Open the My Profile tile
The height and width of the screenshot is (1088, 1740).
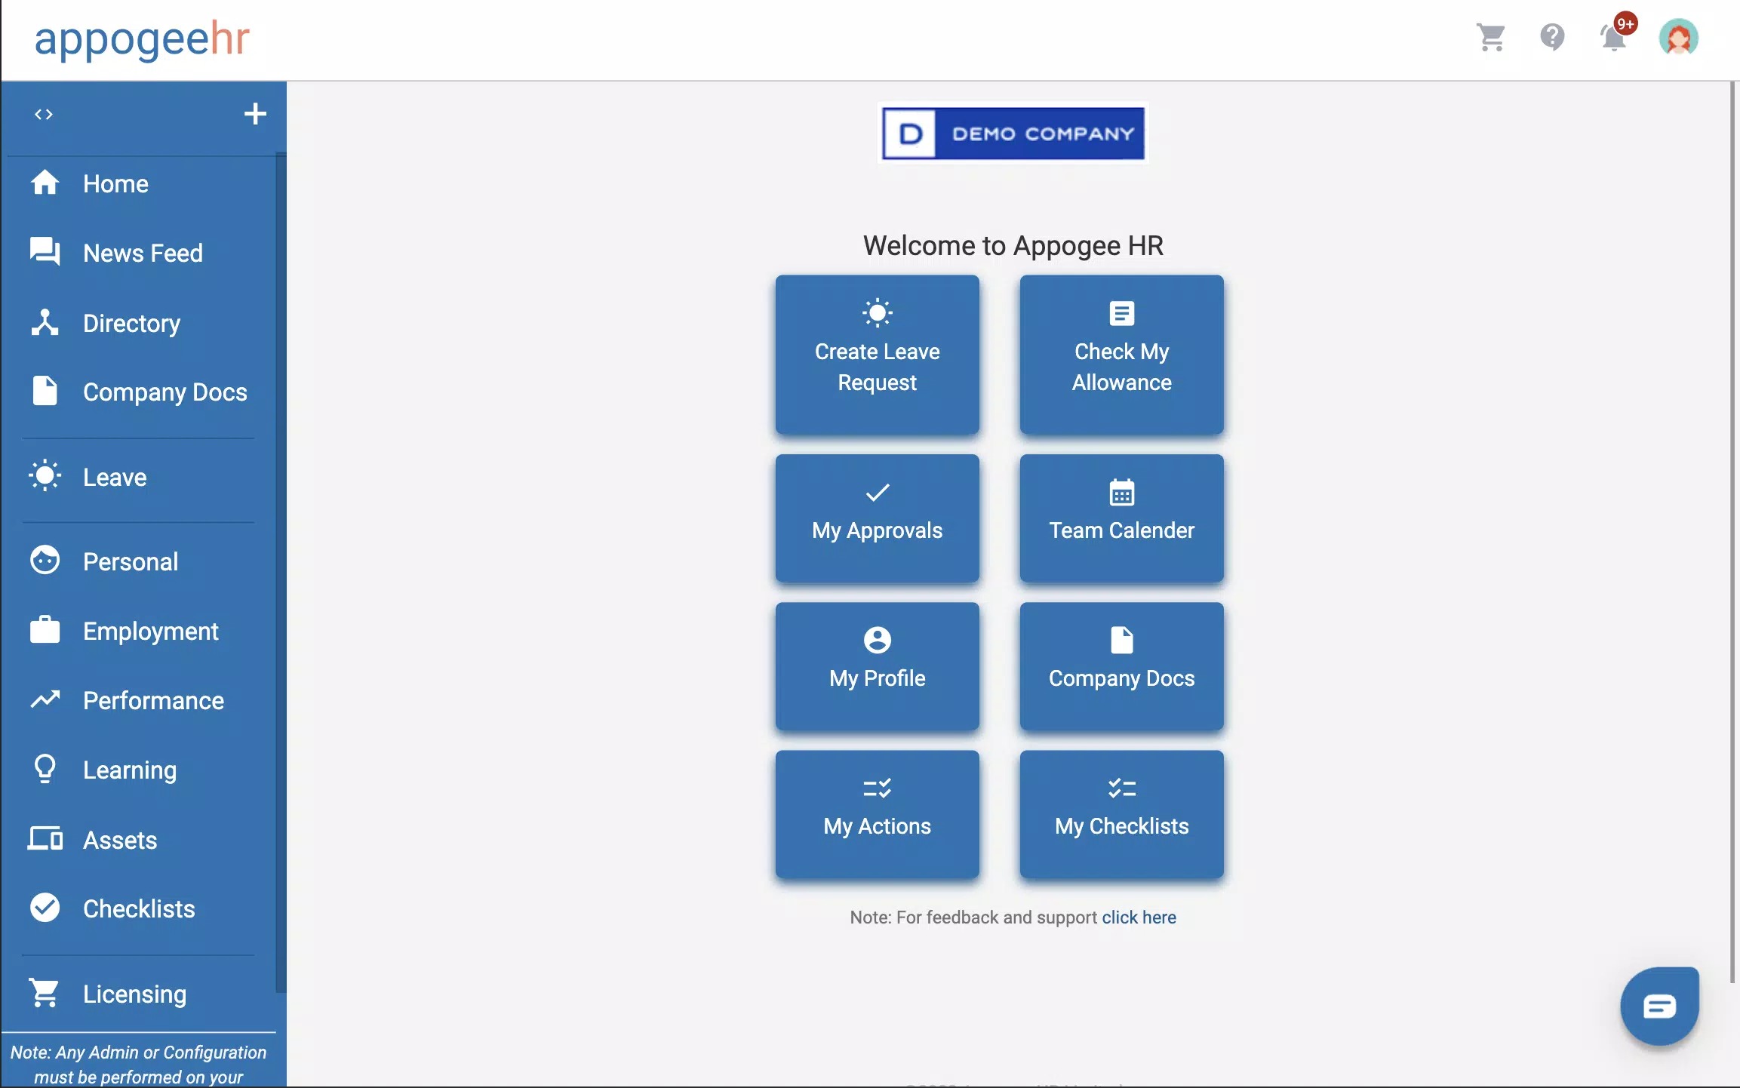click(x=877, y=665)
